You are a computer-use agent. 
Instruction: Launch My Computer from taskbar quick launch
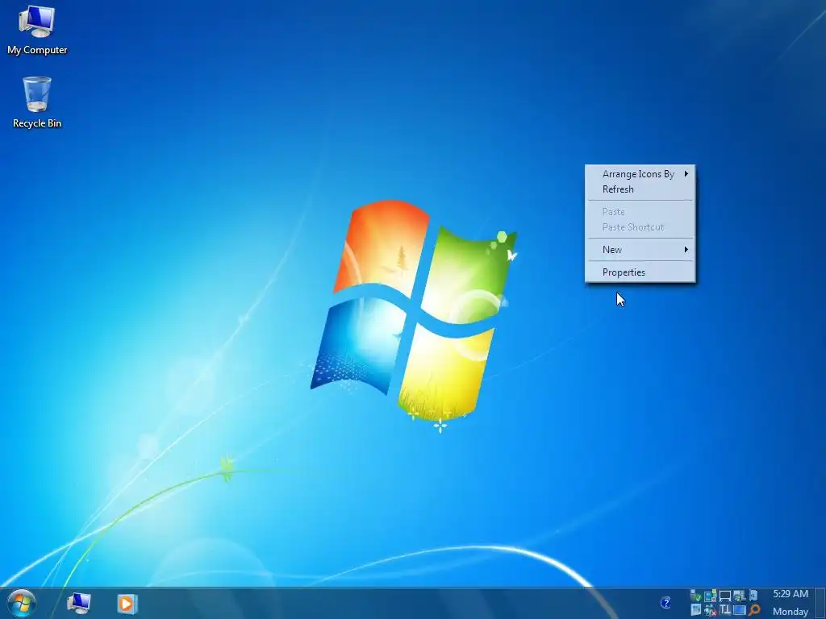click(x=79, y=603)
